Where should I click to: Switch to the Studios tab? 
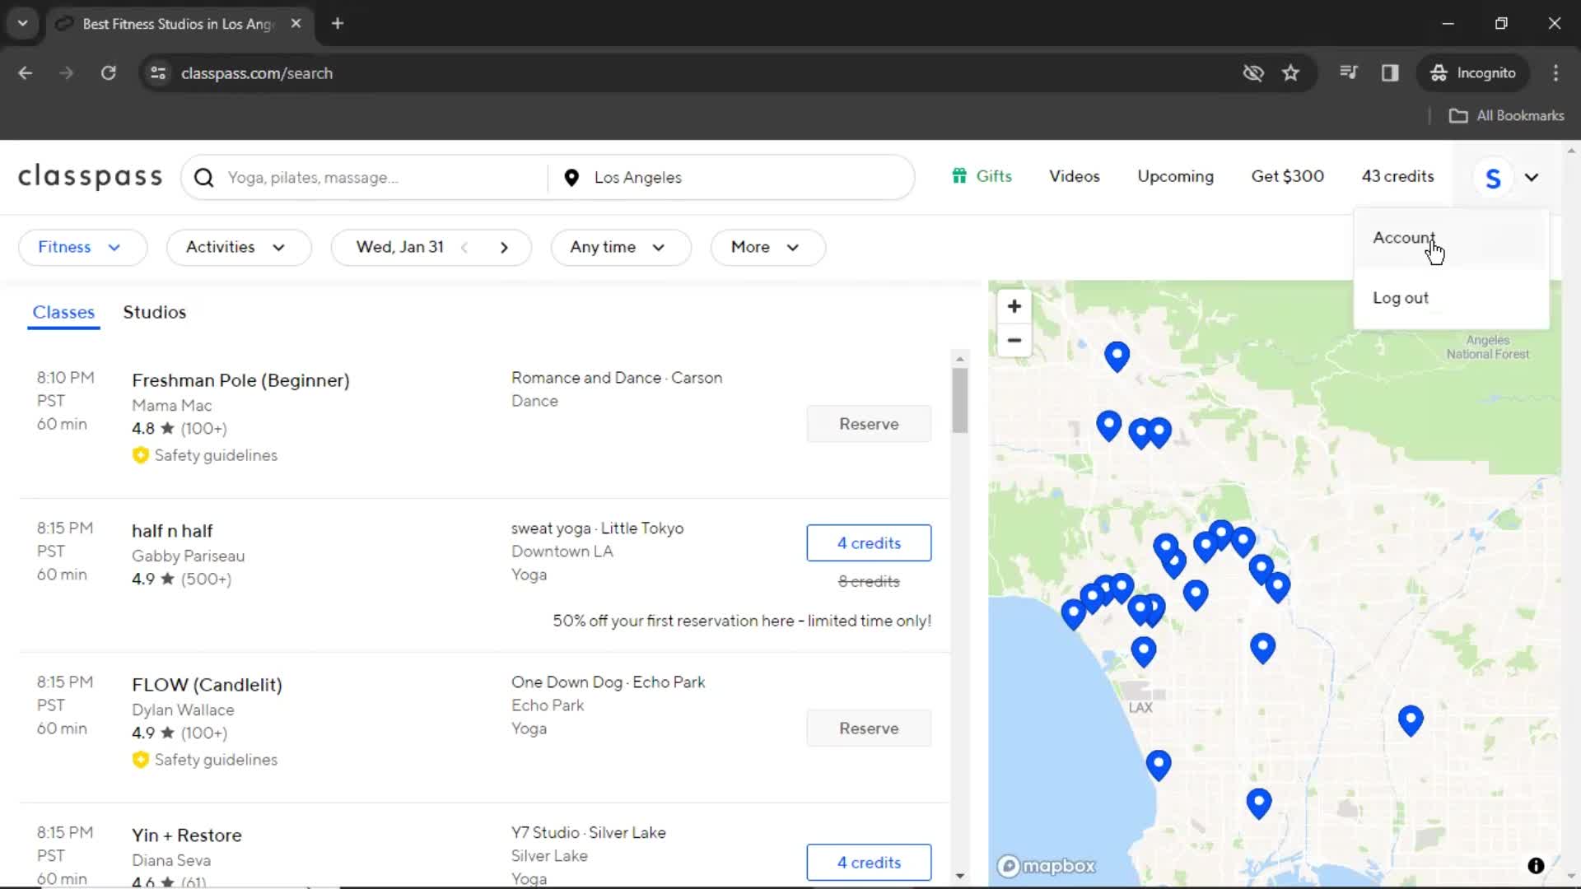[154, 311]
